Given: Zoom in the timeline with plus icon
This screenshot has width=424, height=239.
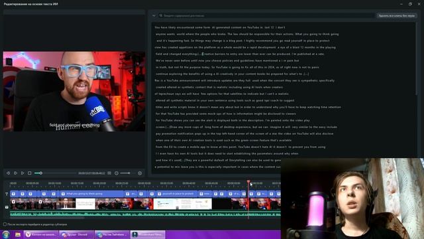Looking at the screenshot, I should click(x=140, y=173).
